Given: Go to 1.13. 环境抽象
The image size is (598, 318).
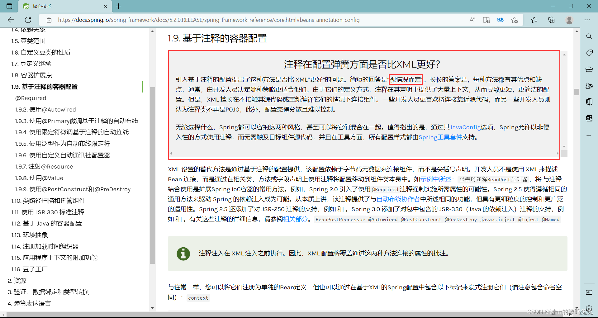Looking at the screenshot, I should click(30, 235).
